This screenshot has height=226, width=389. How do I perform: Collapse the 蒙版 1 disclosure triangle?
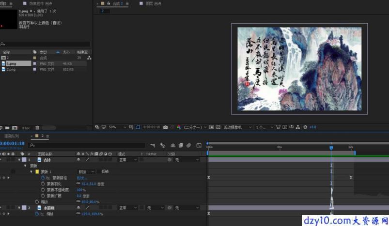[x=31, y=171]
